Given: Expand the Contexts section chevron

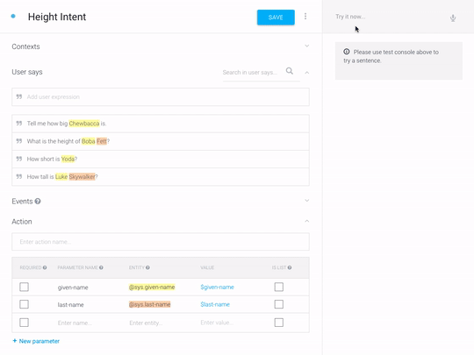Looking at the screenshot, I should tap(307, 46).
